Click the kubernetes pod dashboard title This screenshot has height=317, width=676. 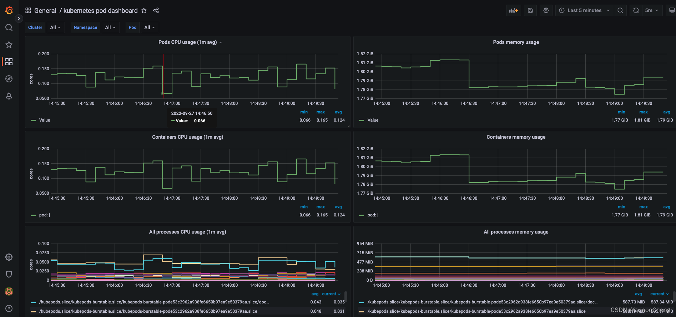[100, 11]
